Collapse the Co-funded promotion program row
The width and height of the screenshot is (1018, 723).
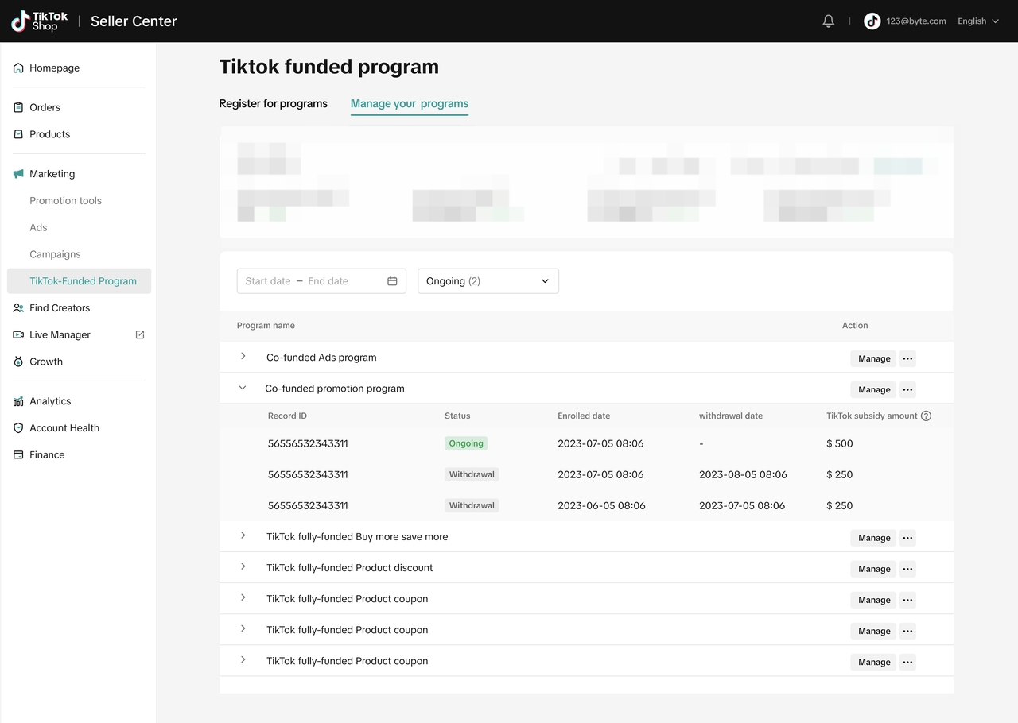pos(243,389)
